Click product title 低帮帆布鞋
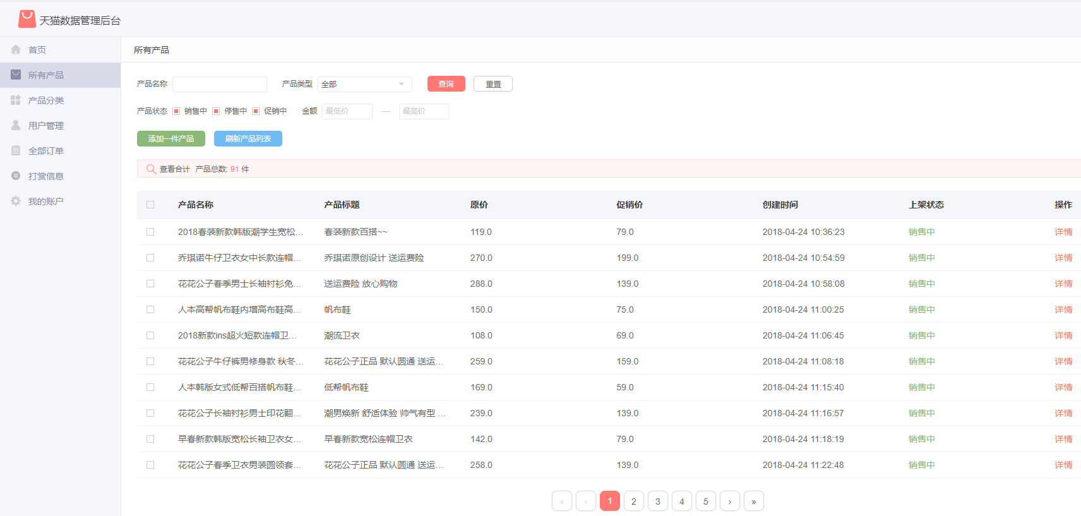The image size is (1081, 516). pos(346,387)
